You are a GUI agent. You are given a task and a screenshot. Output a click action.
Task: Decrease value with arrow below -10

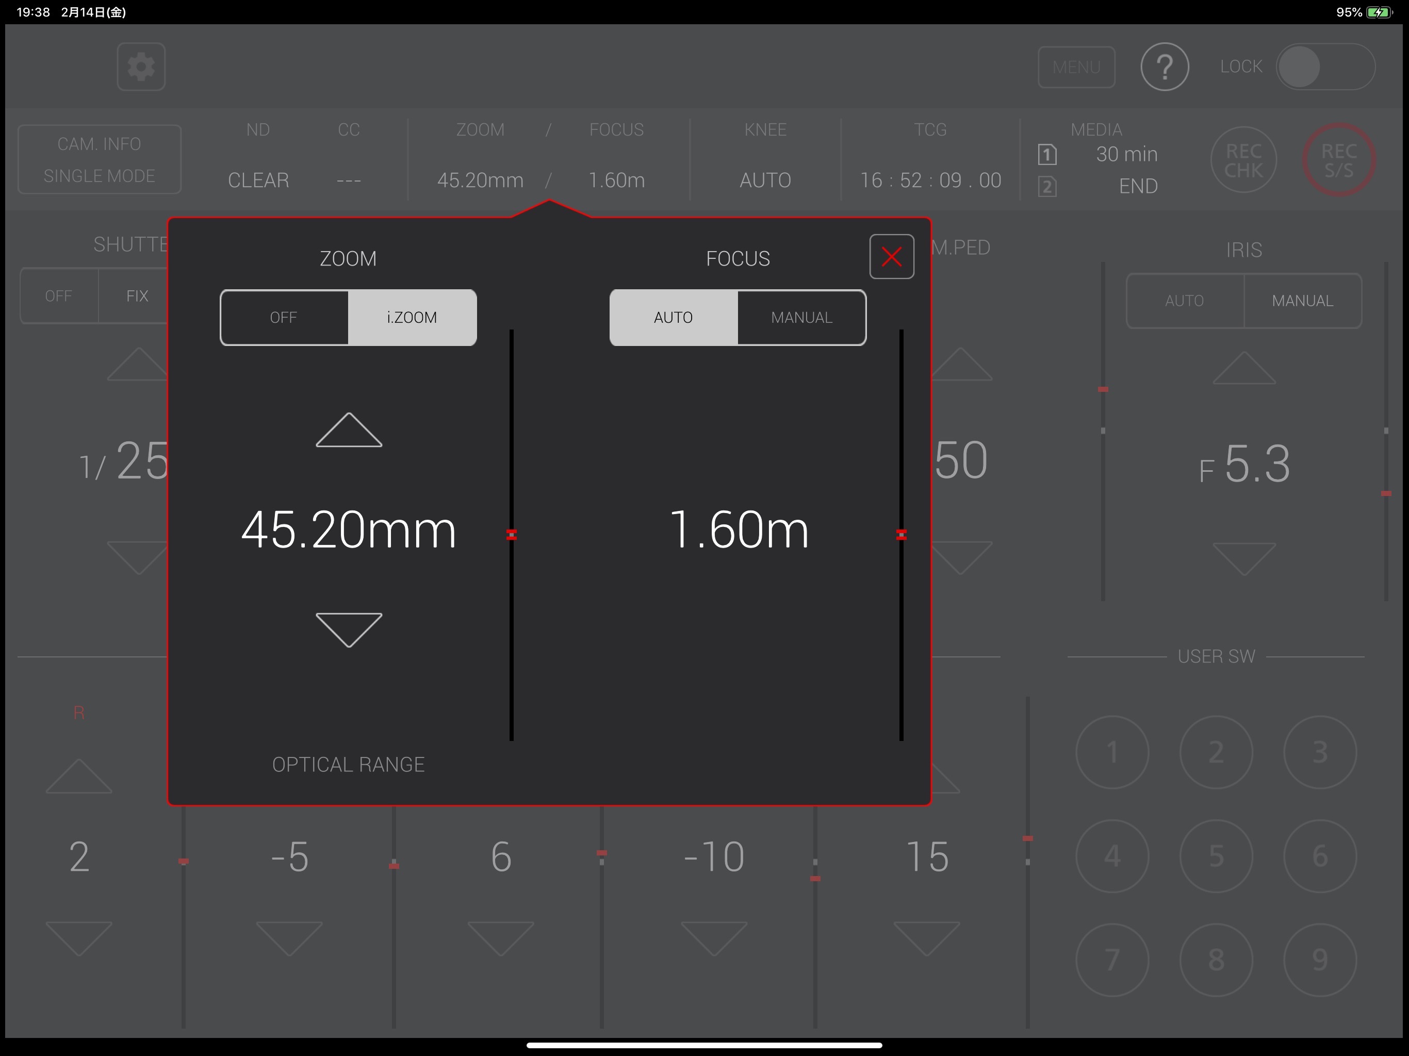tap(714, 939)
